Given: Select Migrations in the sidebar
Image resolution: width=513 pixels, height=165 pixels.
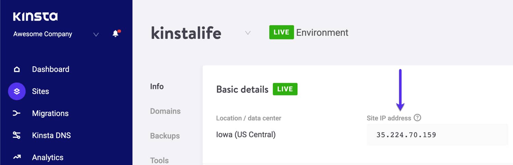Looking at the screenshot, I should tap(50, 113).
